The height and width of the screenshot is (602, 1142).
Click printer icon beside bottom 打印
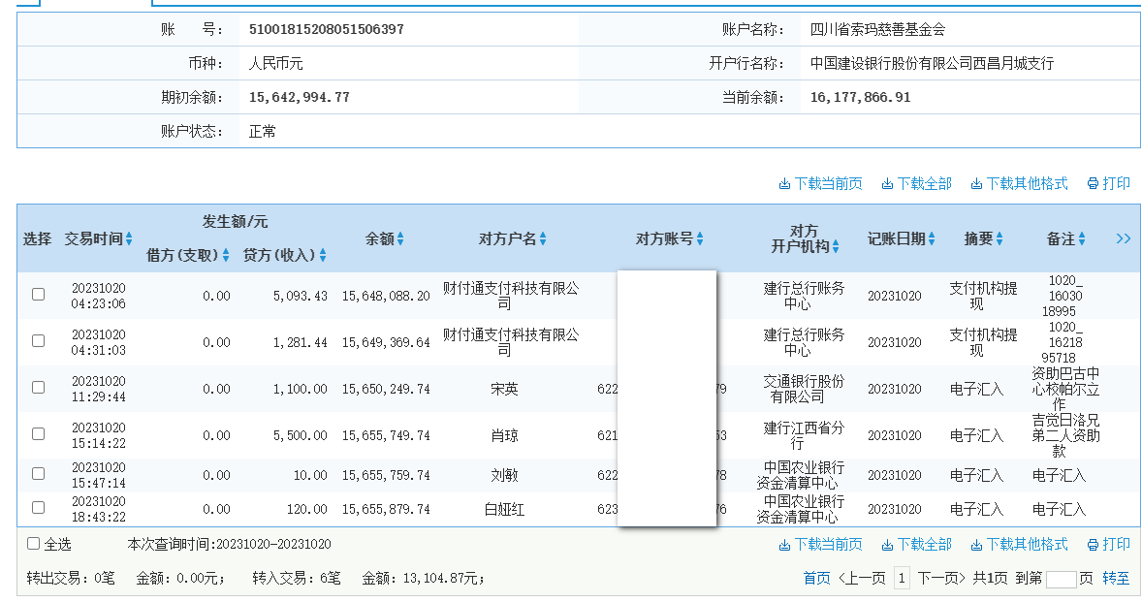pos(1093,545)
